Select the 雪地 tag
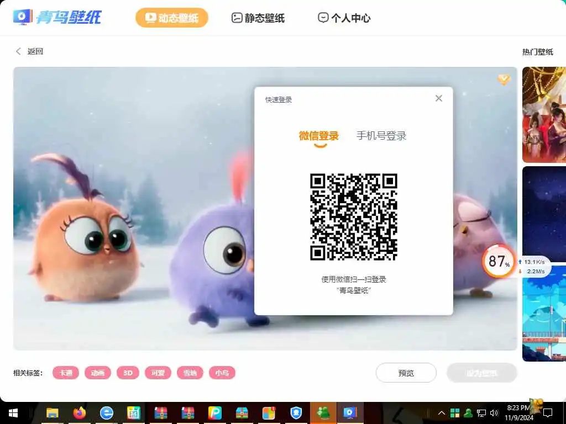 [x=190, y=373]
